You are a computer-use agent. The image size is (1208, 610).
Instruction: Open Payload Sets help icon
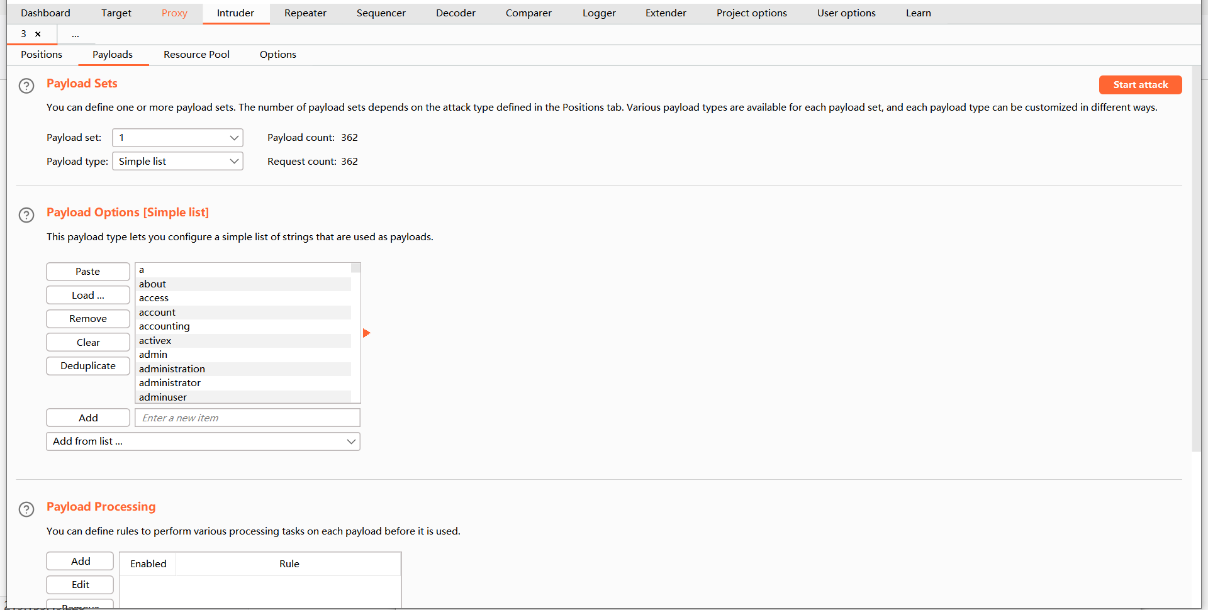tap(26, 86)
